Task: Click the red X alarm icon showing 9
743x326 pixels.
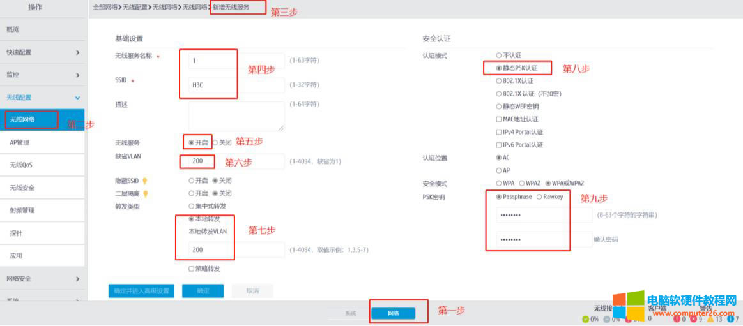Action: [x=694, y=319]
